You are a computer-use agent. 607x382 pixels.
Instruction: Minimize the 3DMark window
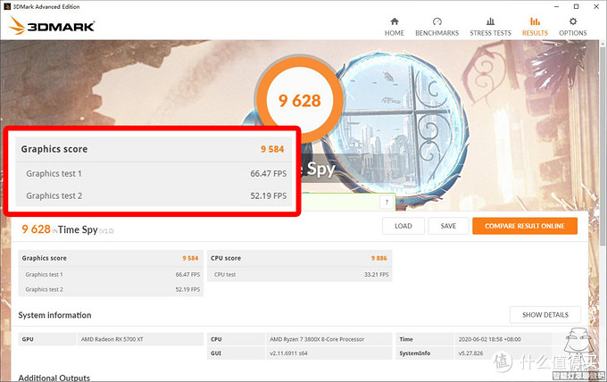tap(556, 6)
